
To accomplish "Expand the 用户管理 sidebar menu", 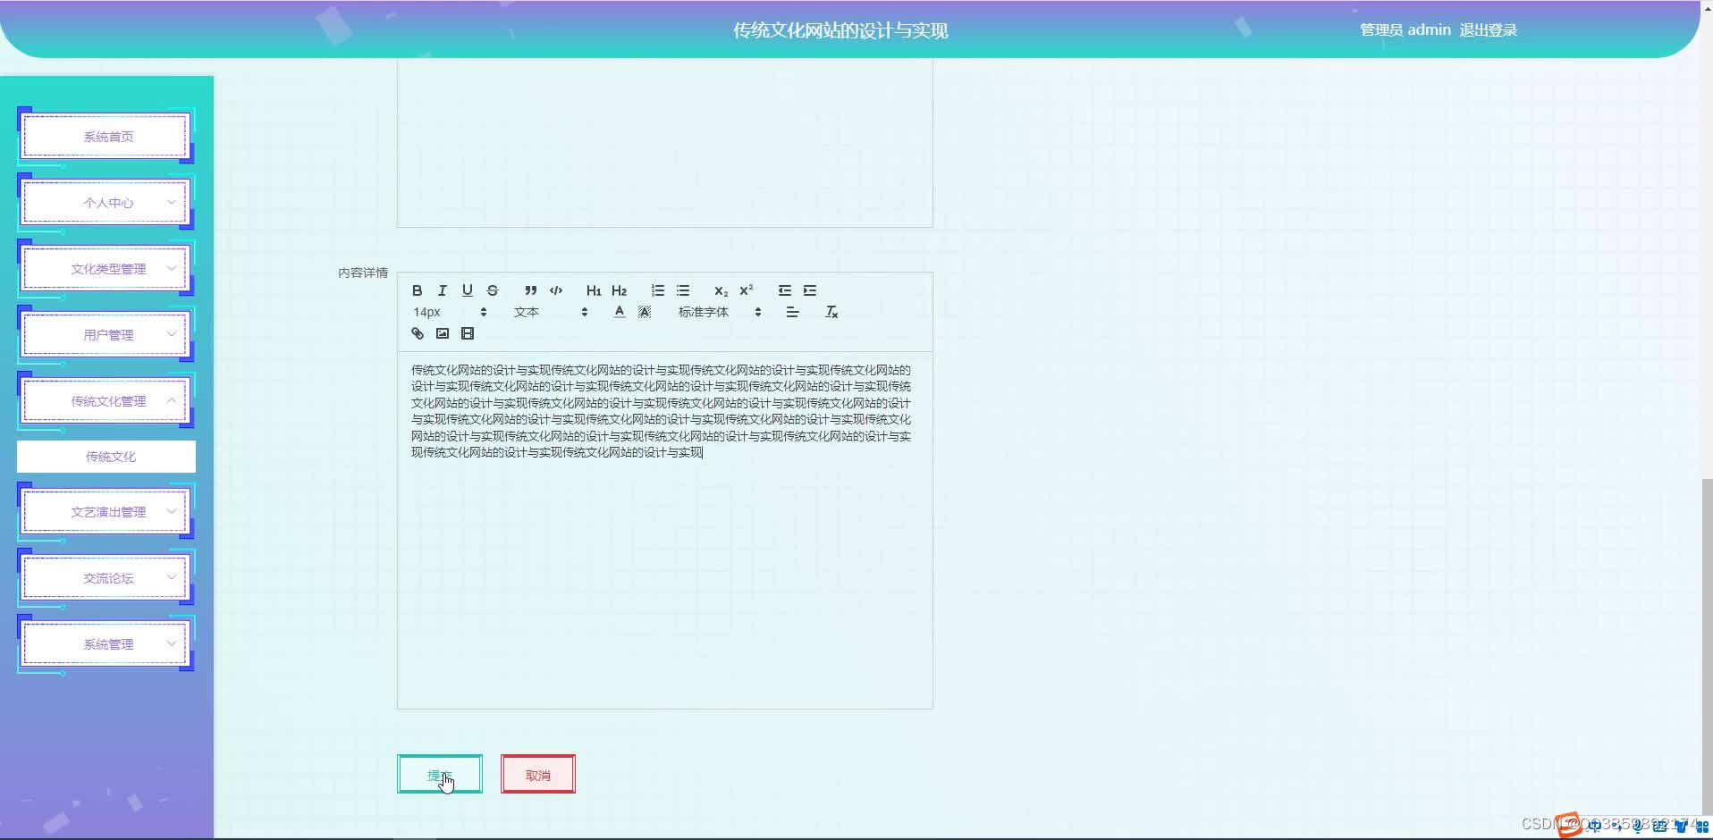I will pos(106,335).
